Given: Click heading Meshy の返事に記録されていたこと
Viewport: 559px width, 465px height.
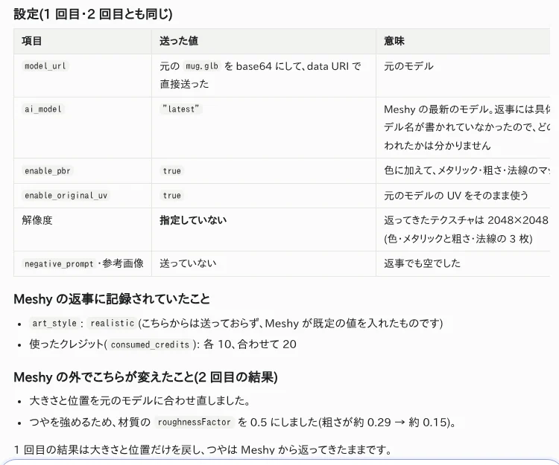Looking at the screenshot, I should pos(112,299).
